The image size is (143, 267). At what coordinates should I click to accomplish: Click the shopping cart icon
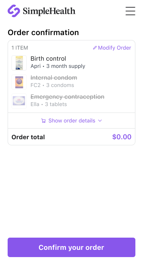tap(43, 121)
